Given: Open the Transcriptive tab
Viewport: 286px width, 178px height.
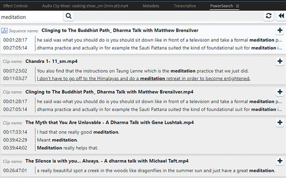Looking at the screenshot, I should [185, 6].
